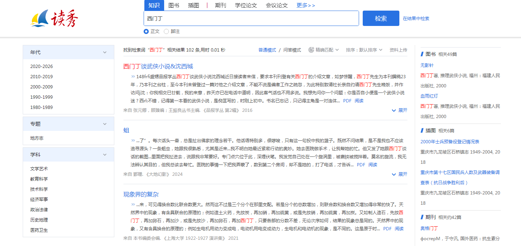Select the 脚注 radio button
The image size is (521, 246).
[166, 31]
